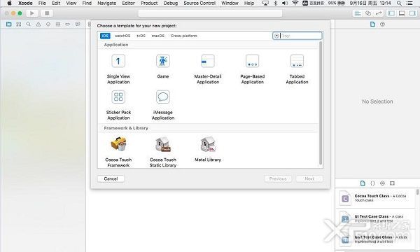Open the Apple menu
The image size is (420, 252).
coord(9,3)
